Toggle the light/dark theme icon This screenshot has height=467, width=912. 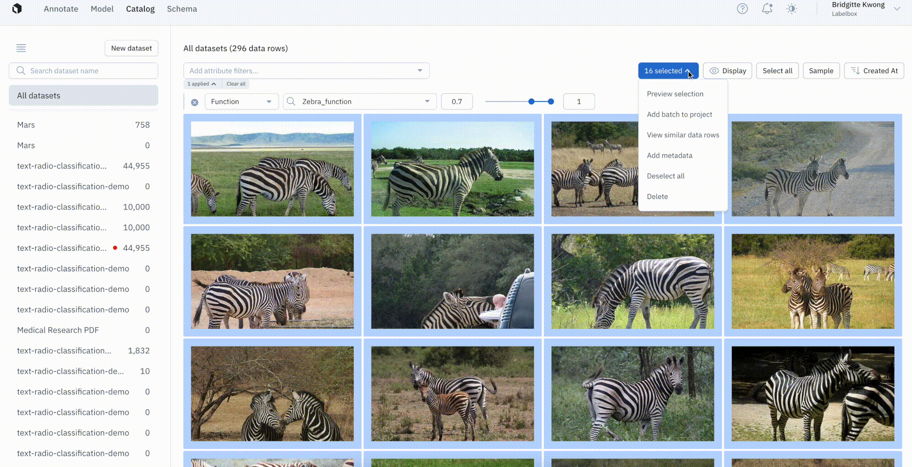792,9
